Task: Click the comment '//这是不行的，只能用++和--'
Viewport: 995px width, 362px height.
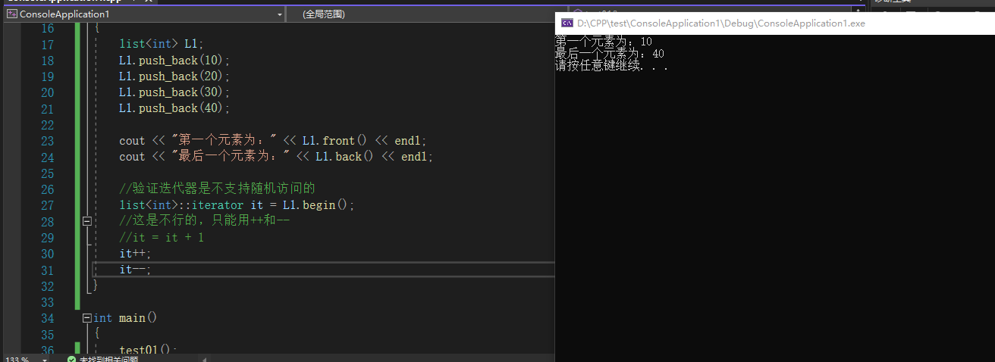Action: pyautogui.click(x=205, y=221)
